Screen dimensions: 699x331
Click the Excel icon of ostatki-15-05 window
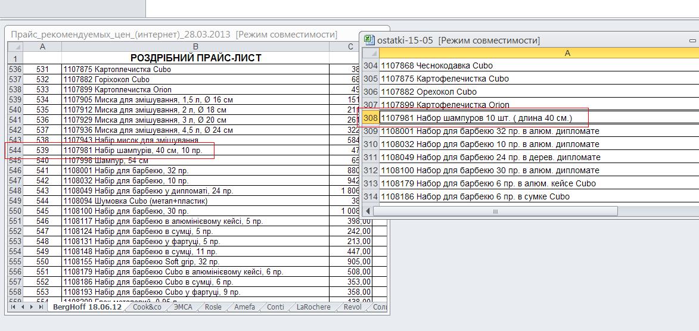[x=369, y=40]
